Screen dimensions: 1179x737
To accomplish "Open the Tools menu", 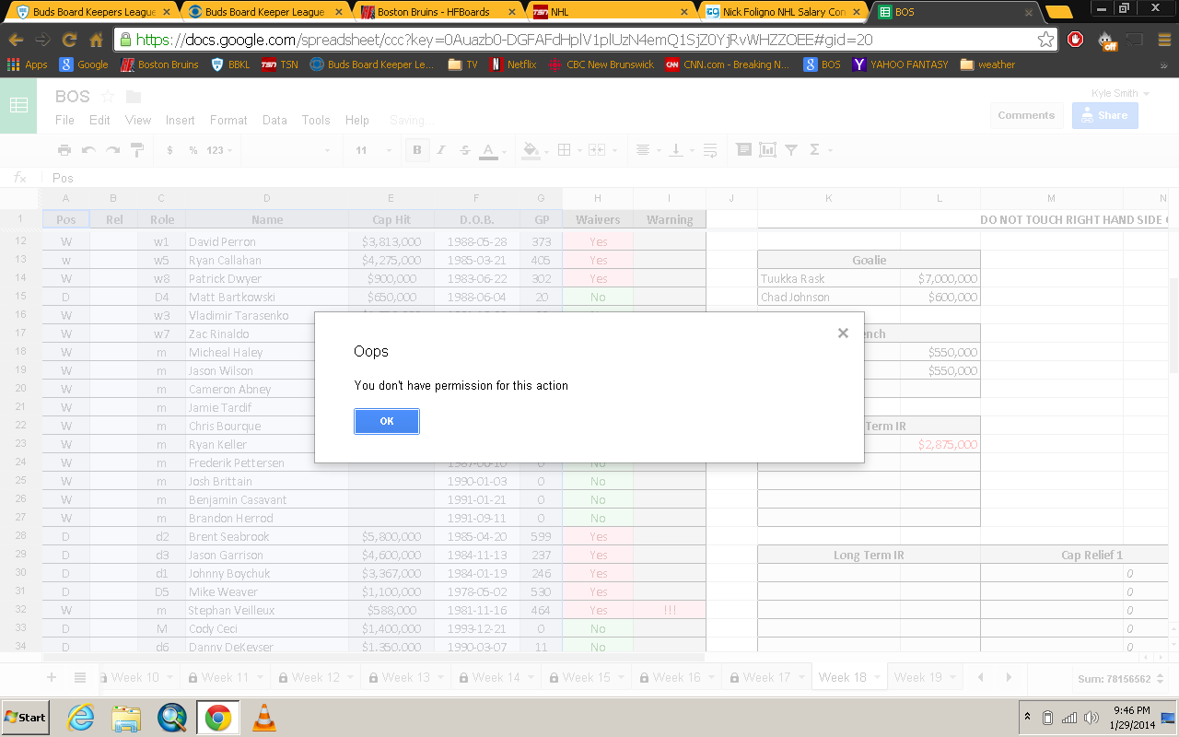I will (x=316, y=120).
